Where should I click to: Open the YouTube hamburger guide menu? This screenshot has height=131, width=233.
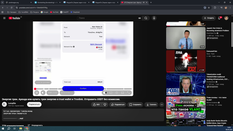click(4, 18)
